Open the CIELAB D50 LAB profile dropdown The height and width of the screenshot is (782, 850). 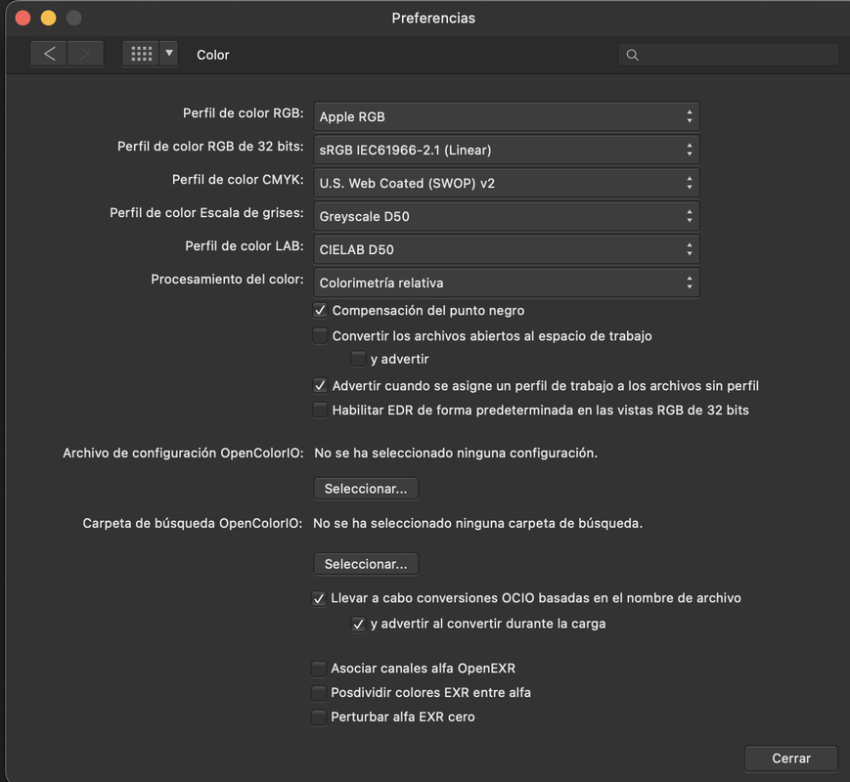[x=507, y=249]
